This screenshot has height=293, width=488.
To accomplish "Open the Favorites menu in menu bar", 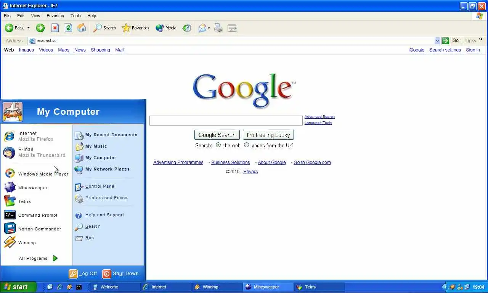I will [55, 16].
